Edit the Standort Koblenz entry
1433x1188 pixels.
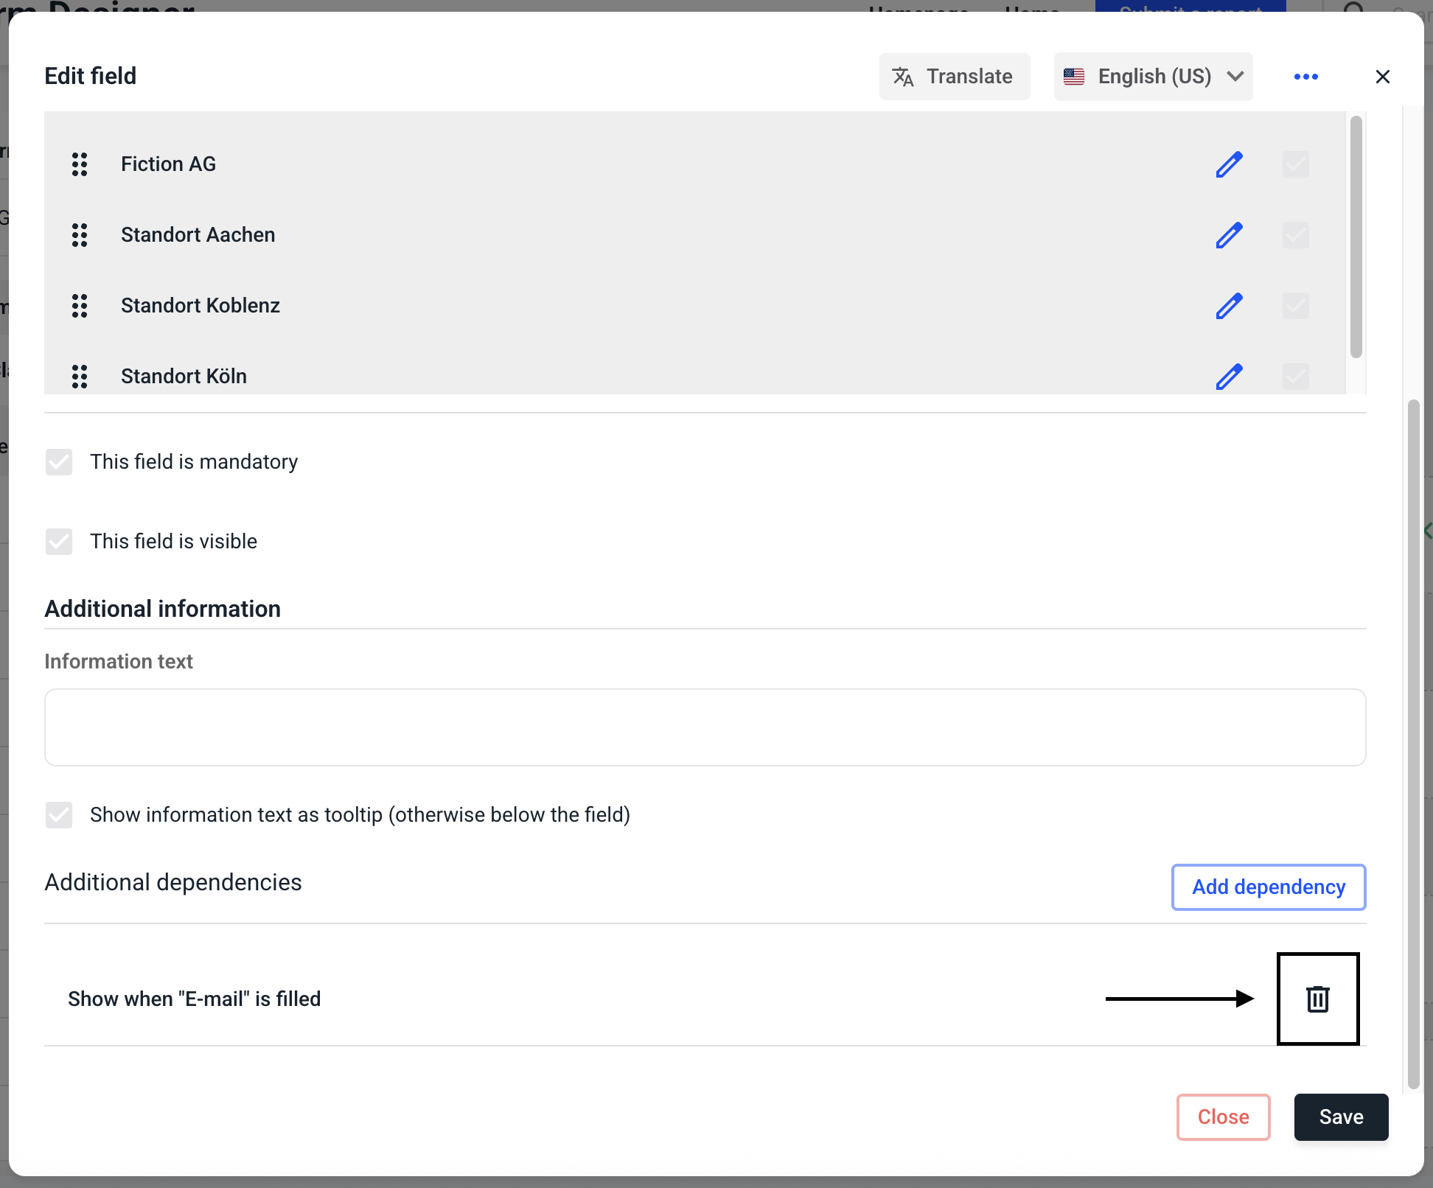coord(1229,306)
